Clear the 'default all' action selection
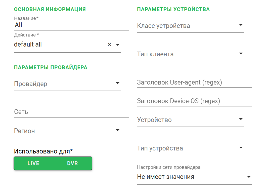 tap(109, 45)
